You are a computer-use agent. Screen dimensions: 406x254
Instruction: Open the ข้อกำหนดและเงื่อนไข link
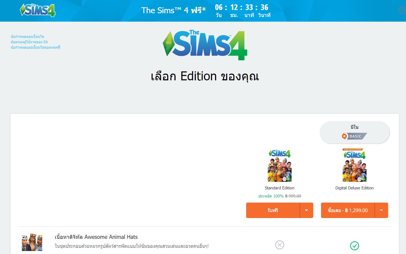click(x=27, y=37)
